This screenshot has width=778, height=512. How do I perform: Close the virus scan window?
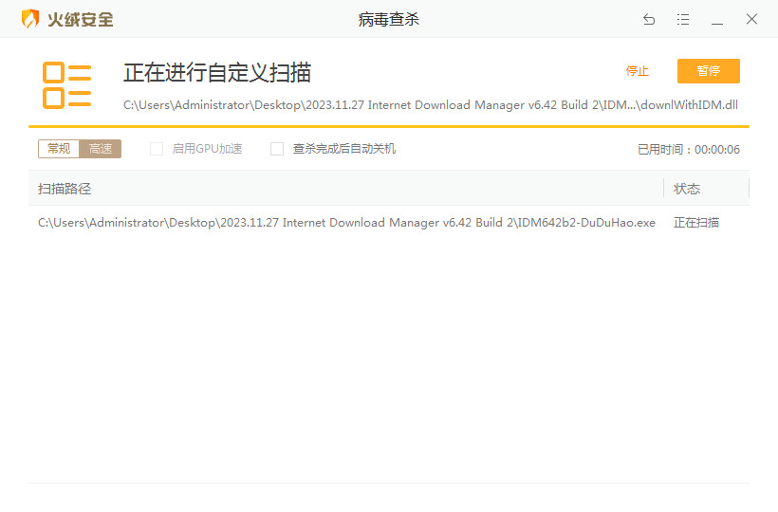pos(751,19)
